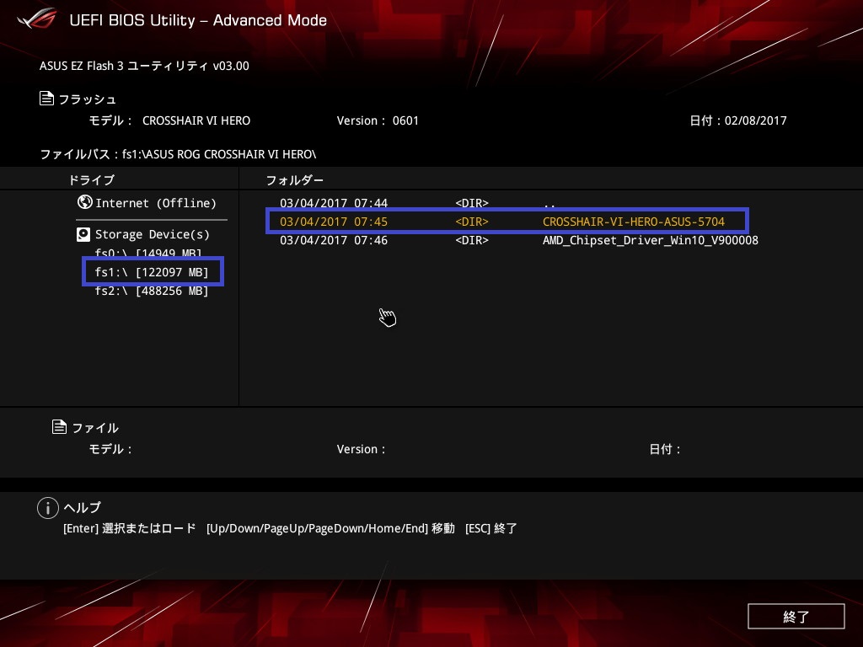
Task: Click the ファイル section heading
Action: (95, 427)
